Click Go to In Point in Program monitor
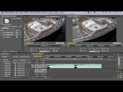This screenshot has width=123, height=92. pyautogui.click(x=81, y=51)
